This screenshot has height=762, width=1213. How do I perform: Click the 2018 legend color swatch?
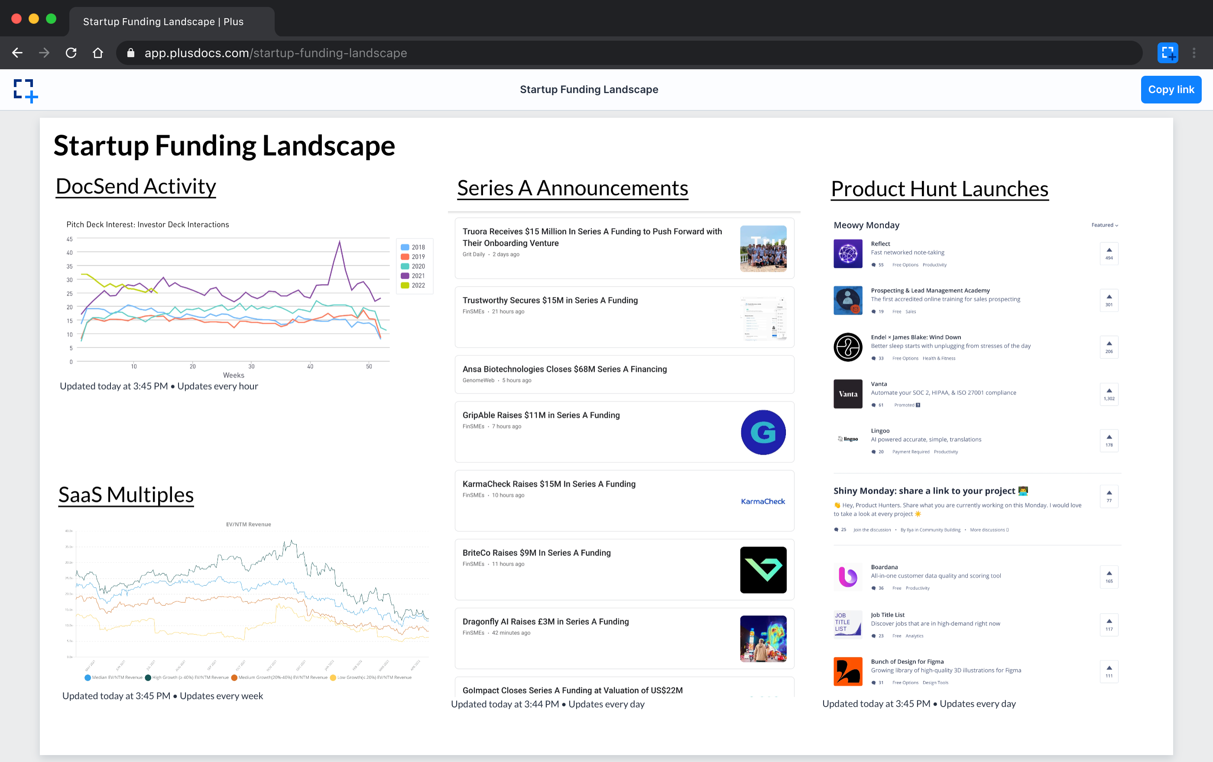coord(405,247)
